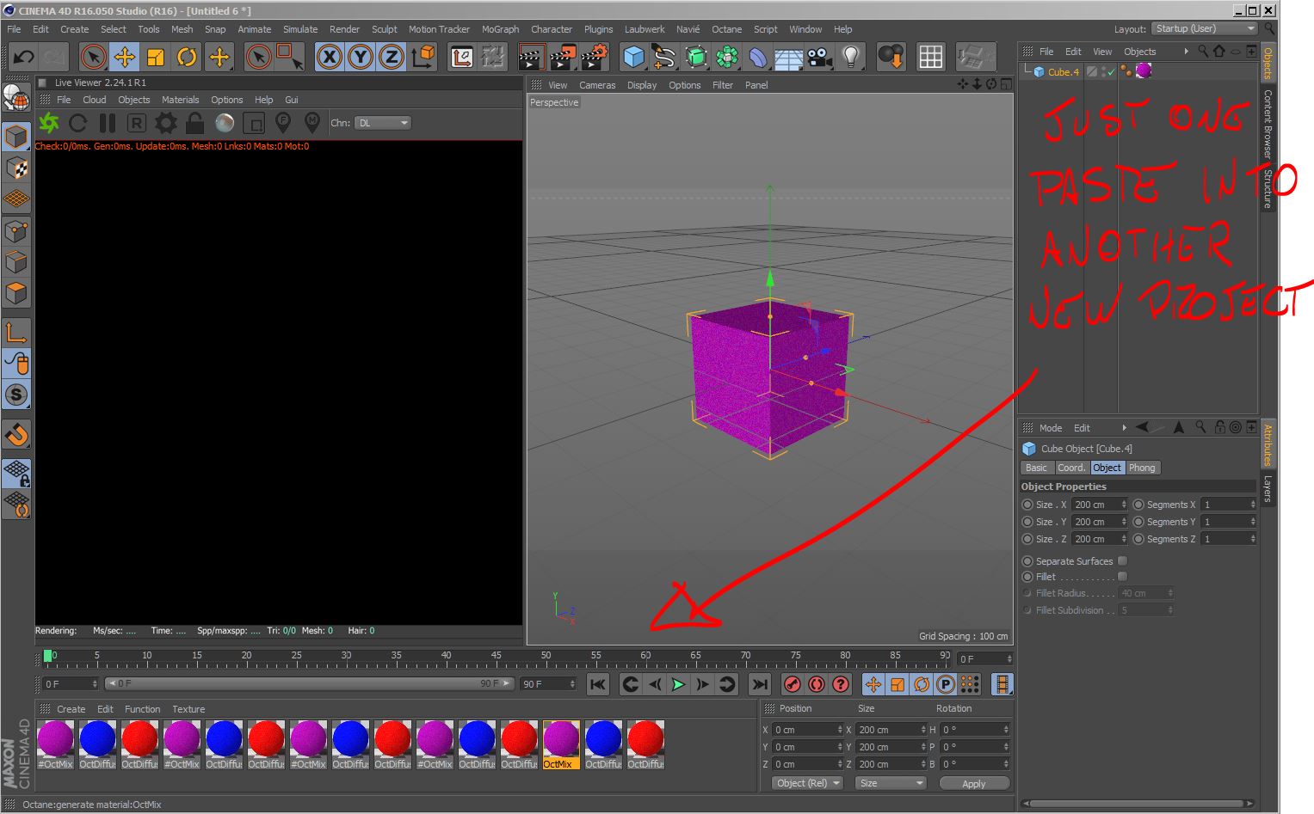Open the MoGraph menu
This screenshot has width=1314, height=814.
pyautogui.click(x=500, y=29)
